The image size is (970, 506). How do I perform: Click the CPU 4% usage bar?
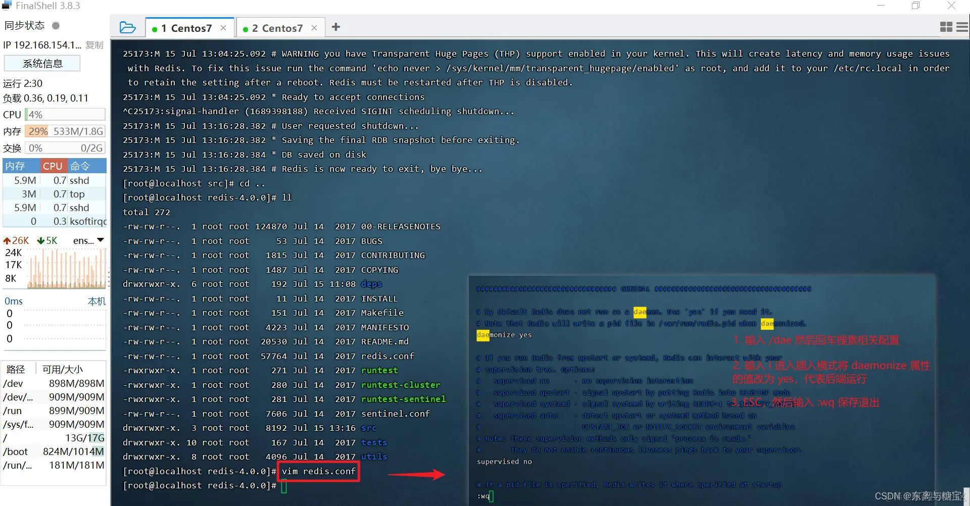(x=65, y=115)
